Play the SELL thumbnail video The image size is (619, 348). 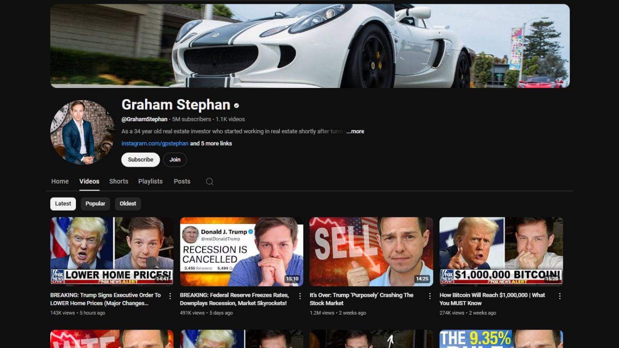click(x=371, y=251)
